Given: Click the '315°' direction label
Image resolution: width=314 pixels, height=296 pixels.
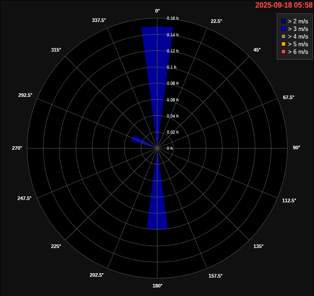Looking at the screenshot, I should pyautogui.click(x=56, y=50).
